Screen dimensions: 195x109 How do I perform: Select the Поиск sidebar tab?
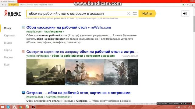[8, 28]
